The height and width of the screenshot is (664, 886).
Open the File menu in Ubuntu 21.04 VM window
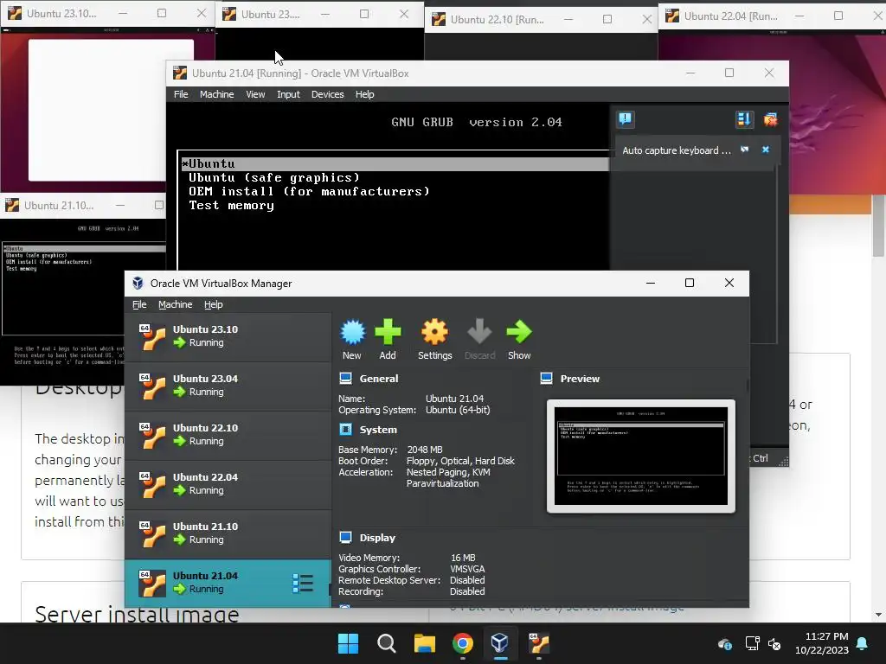pyautogui.click(x=181, y=94)
